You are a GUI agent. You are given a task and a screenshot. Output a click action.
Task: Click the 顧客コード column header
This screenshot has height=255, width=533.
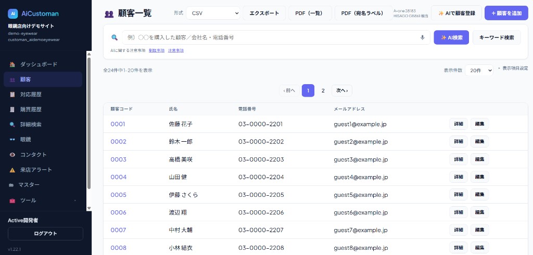point(121,109)
